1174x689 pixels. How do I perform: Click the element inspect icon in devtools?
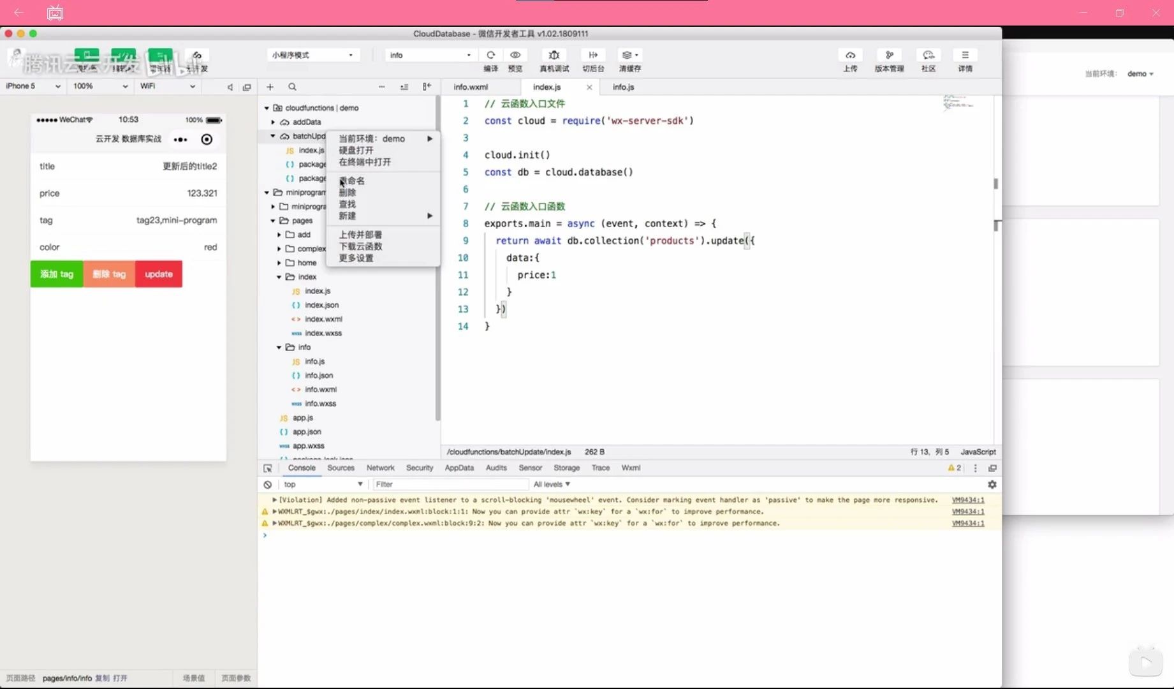[268, 468]
